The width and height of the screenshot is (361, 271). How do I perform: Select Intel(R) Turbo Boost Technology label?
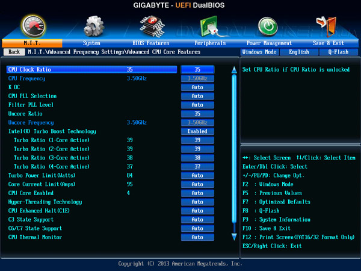(52, 131)
